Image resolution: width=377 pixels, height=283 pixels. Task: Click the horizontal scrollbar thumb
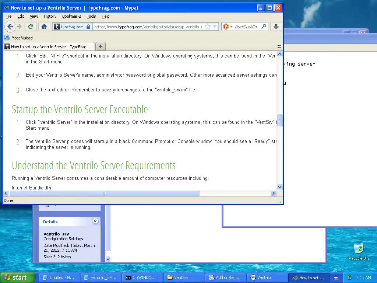click(x=104, y=193)
